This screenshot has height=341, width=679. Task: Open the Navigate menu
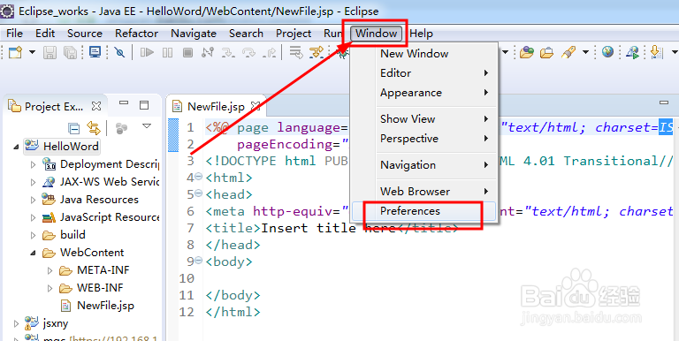tap(194, 34)
